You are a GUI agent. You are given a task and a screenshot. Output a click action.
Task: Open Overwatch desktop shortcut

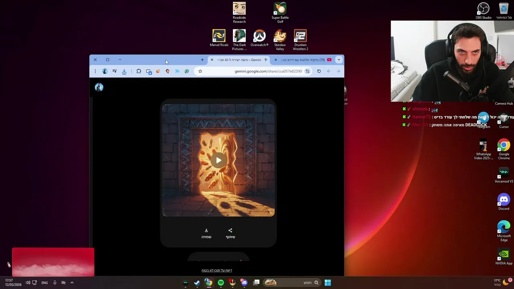click(x=259, y=38)
